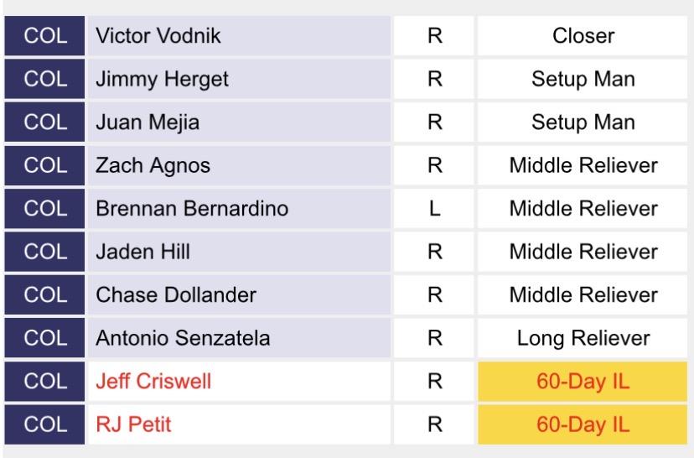Click Zach Agnos player name
The height and width of the screenshot is (458, 694).
[x=140, y=166]
